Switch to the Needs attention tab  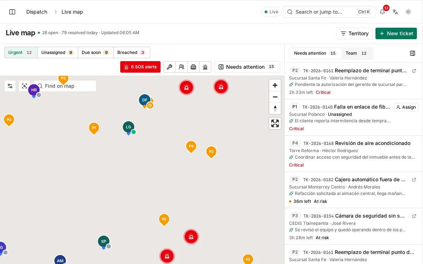[x=315, y=53]
